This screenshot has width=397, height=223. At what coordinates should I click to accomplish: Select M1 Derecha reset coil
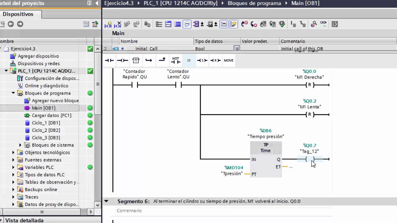tap(310, 85)
